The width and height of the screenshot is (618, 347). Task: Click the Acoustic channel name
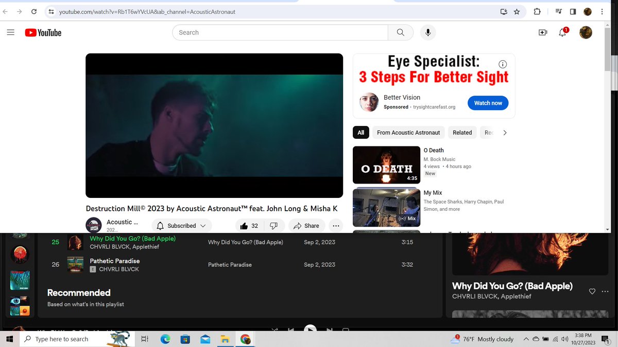tap(122, 222)
